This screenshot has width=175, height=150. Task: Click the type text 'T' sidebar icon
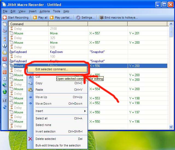[5, 79]
